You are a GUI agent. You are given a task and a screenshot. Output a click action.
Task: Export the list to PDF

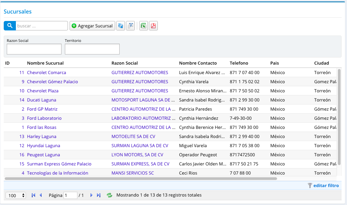tap(153, 26)
